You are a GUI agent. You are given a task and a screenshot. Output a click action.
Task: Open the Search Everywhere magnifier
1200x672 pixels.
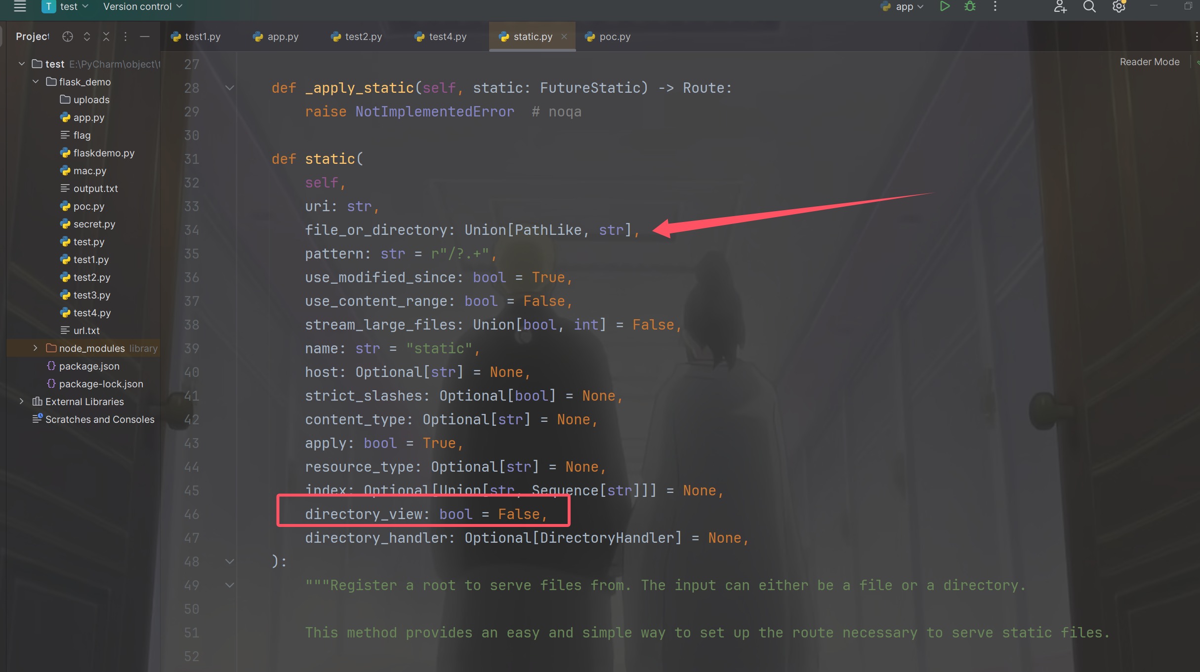pyautogui.click(x=1089, y=6)
